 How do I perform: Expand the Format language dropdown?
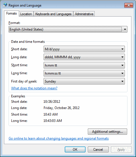tap(68, 29)
